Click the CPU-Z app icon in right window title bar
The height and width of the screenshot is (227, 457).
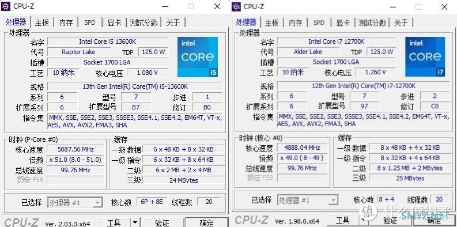(236, 6)
